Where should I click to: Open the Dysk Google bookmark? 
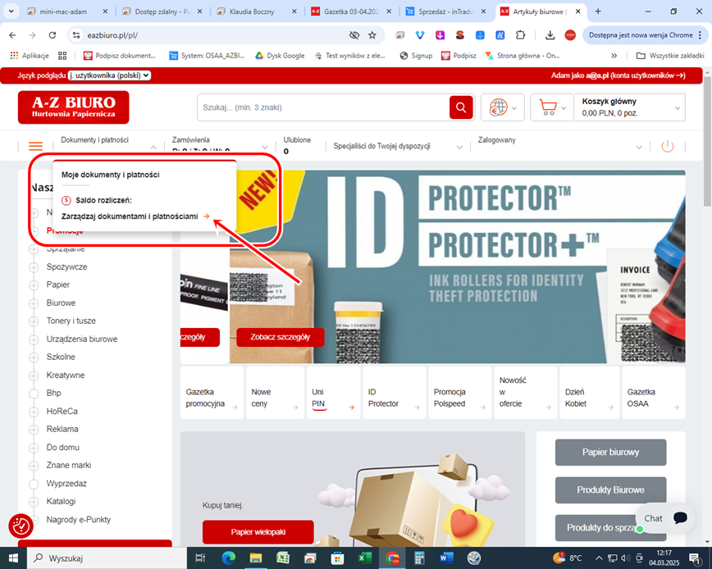click(x=279, y=56)
